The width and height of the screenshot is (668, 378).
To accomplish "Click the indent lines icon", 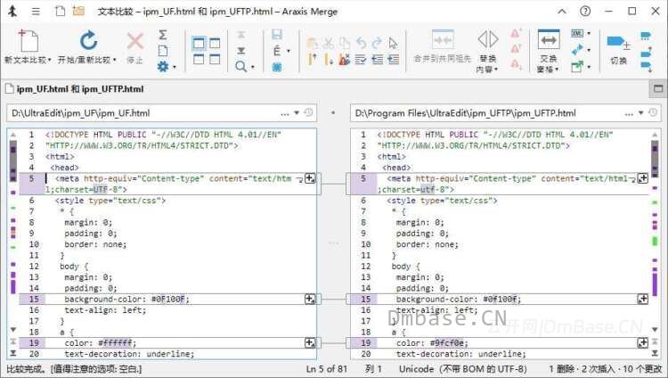I will [x=393, y=60].
